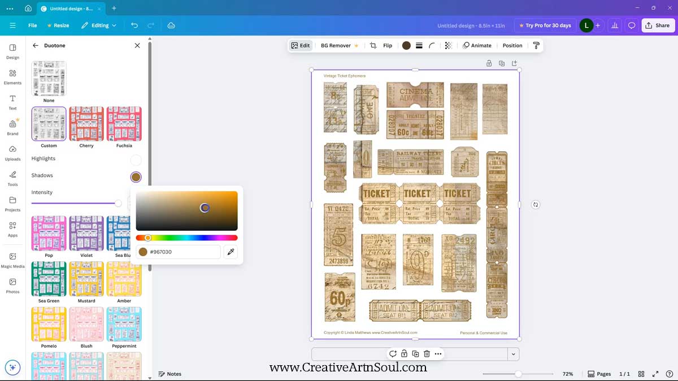
Task: Open the main hamburger menu
Action: pos(12,25)
